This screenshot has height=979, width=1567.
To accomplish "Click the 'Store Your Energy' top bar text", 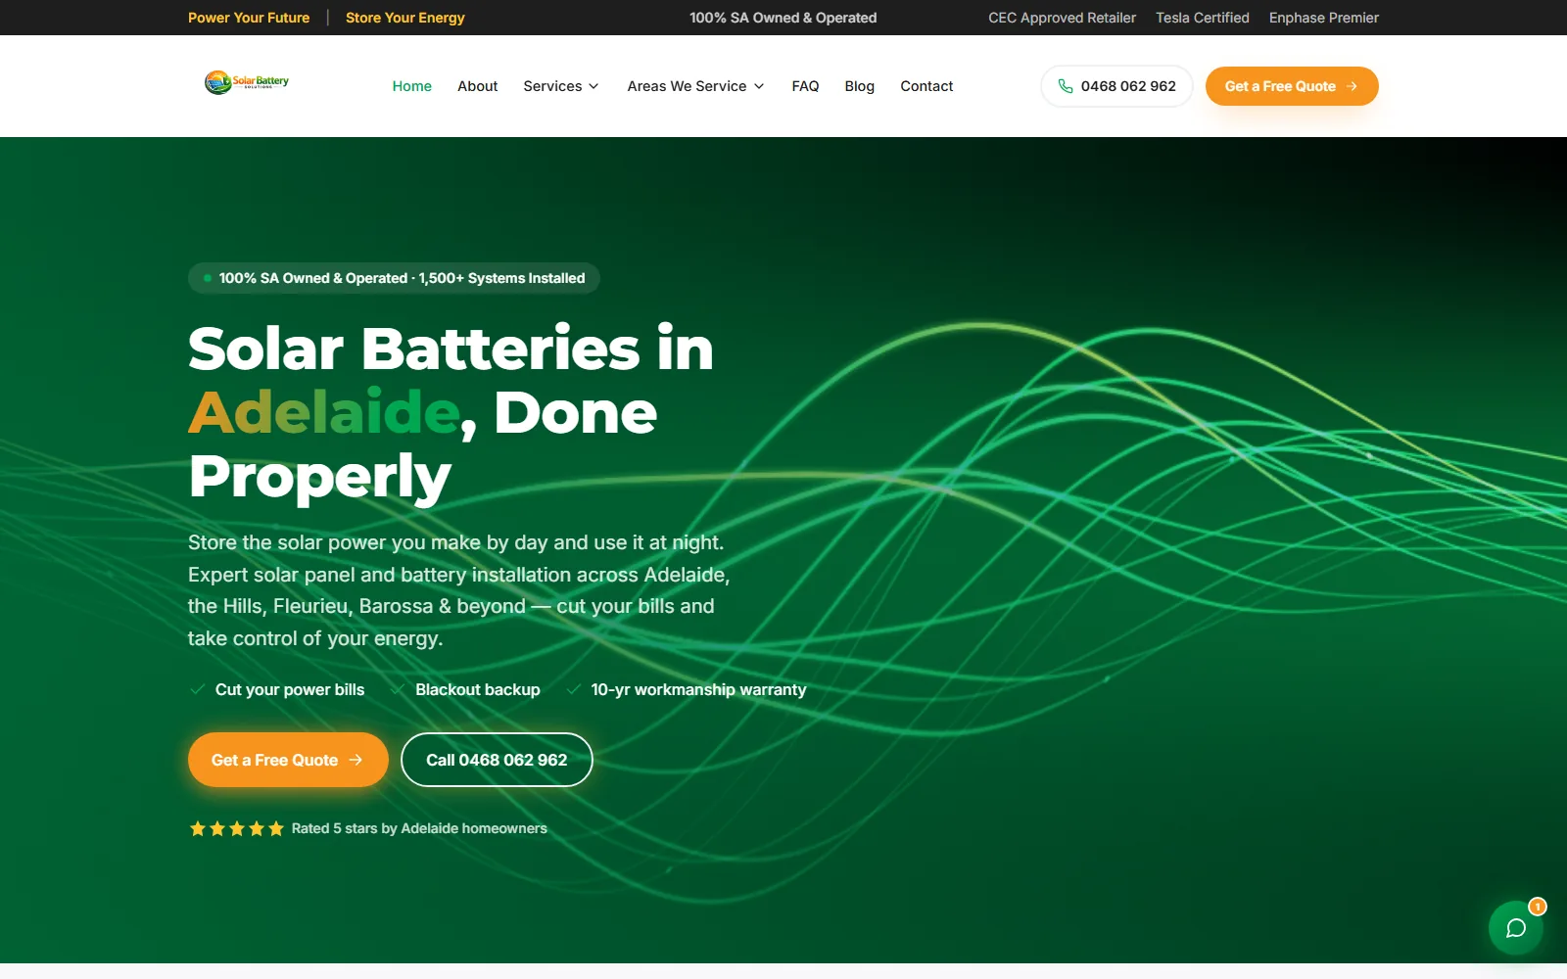I will pyautogui.click(x=405, y=18).
